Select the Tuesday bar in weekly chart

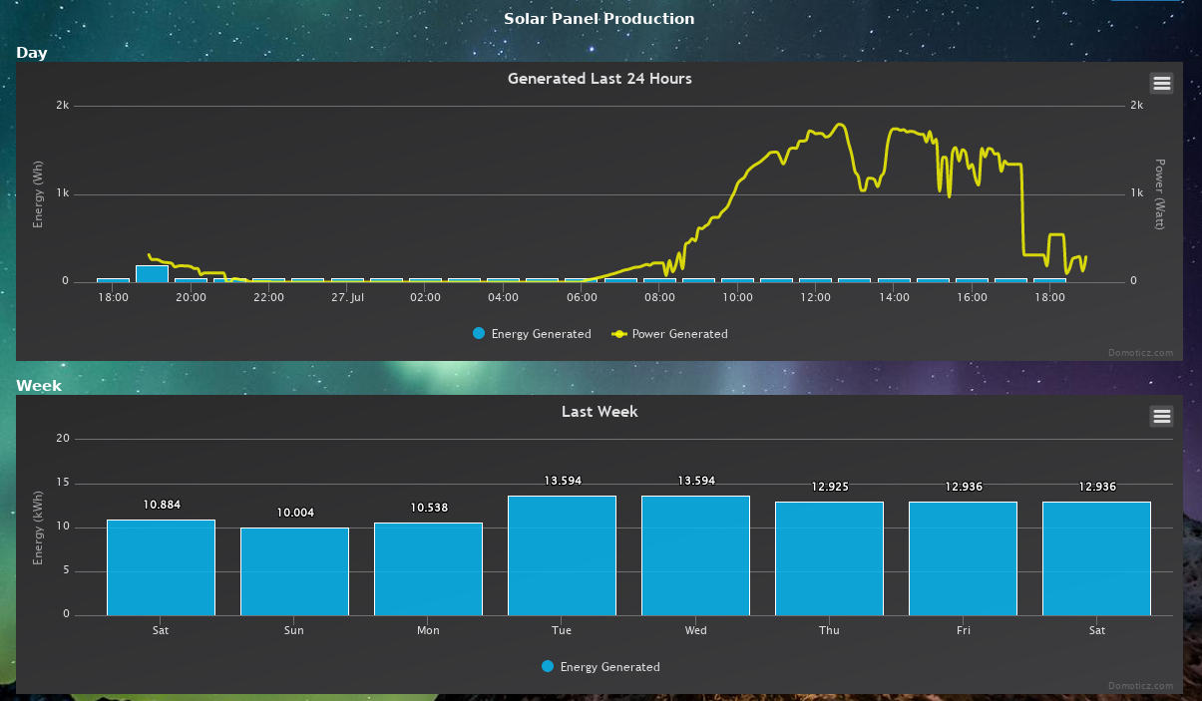pyautogui.click(x=562, y=555)
